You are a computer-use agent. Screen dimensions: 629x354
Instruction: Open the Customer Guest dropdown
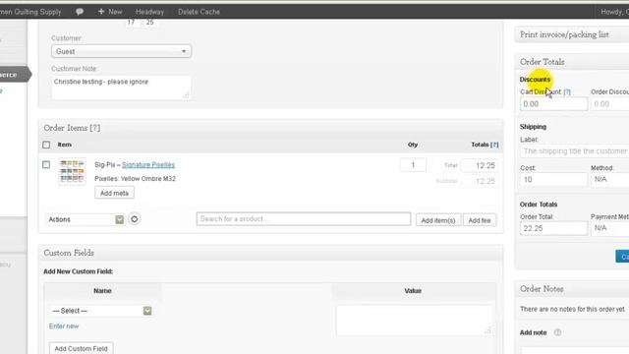(x=121, y=51)
